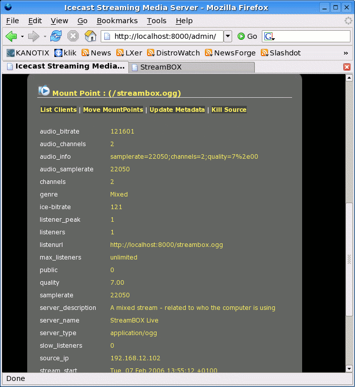Select the Icecast Streaming Media tab
The width and height of the screenshot is (355, 387).
coord(65,66)
